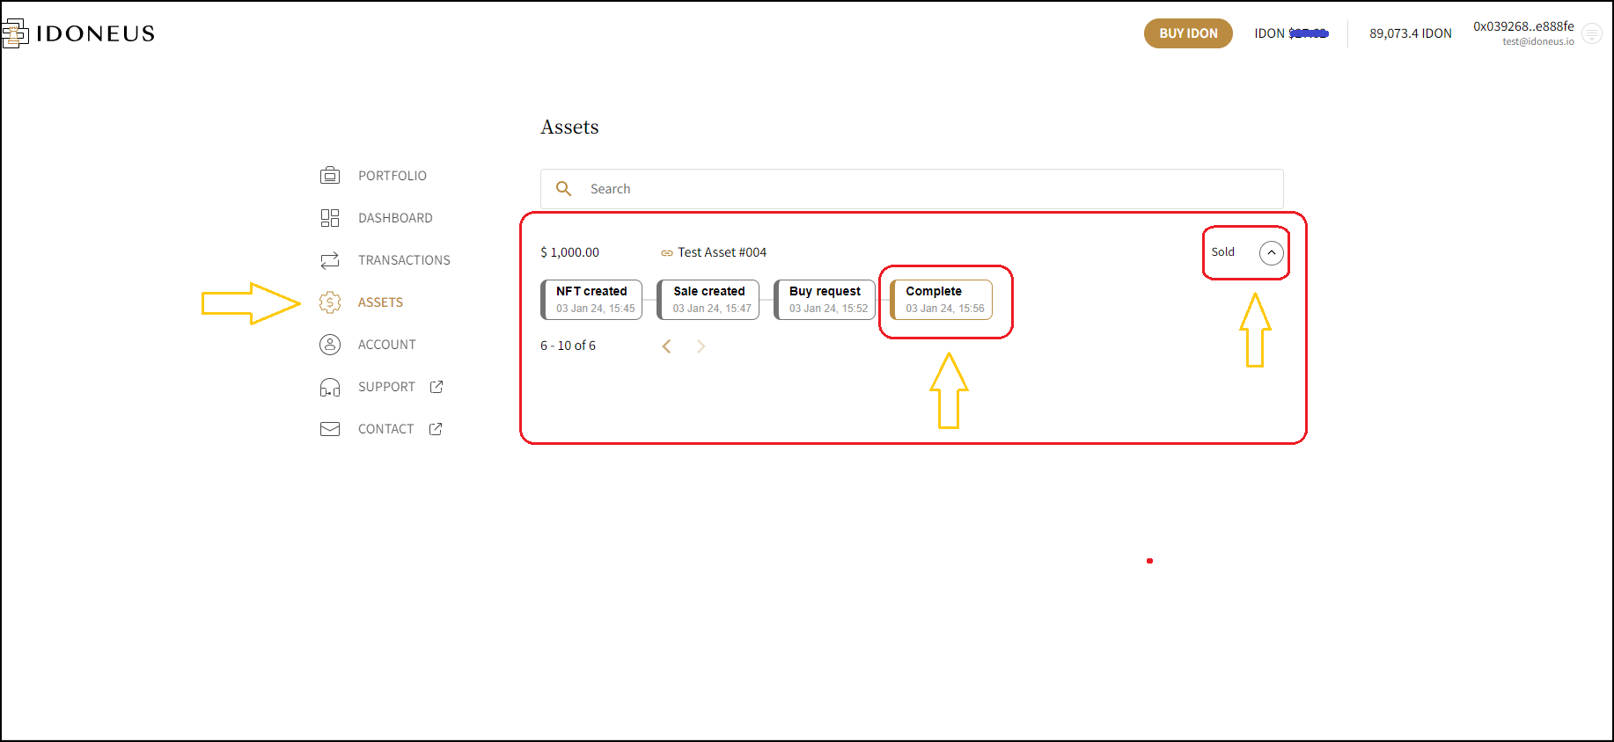Click into the assets Search field
1614x742 pixels.
coord(924,189)
